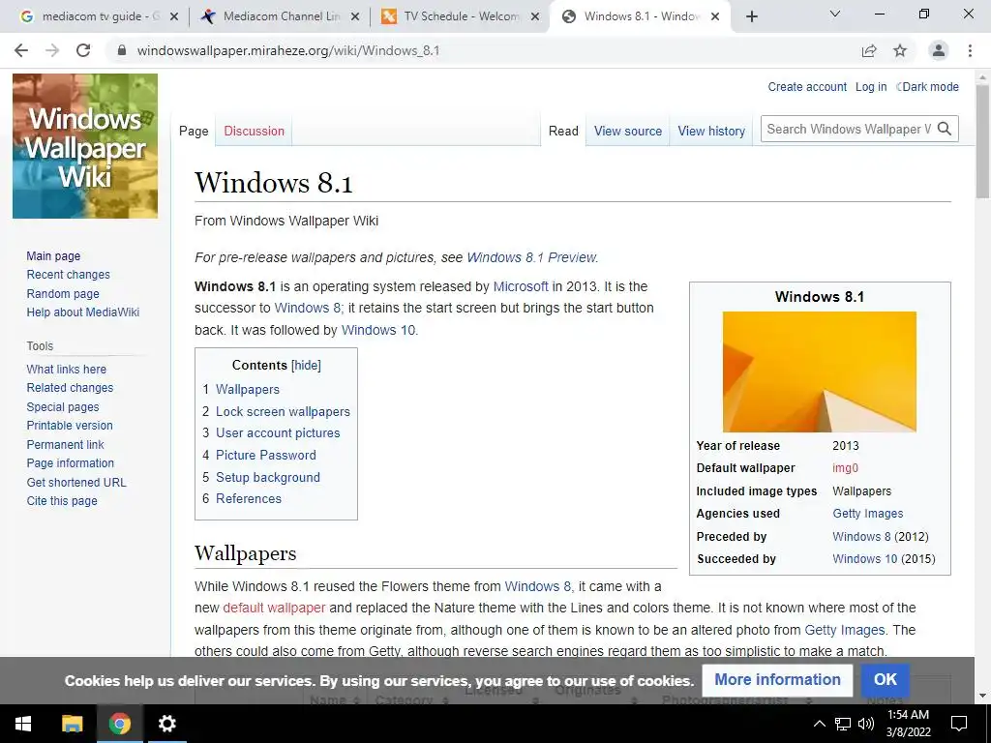Open the taskbar clock showing 1:54 AM
This screenshot has height=743, width=991.
(x=908, y=724)
